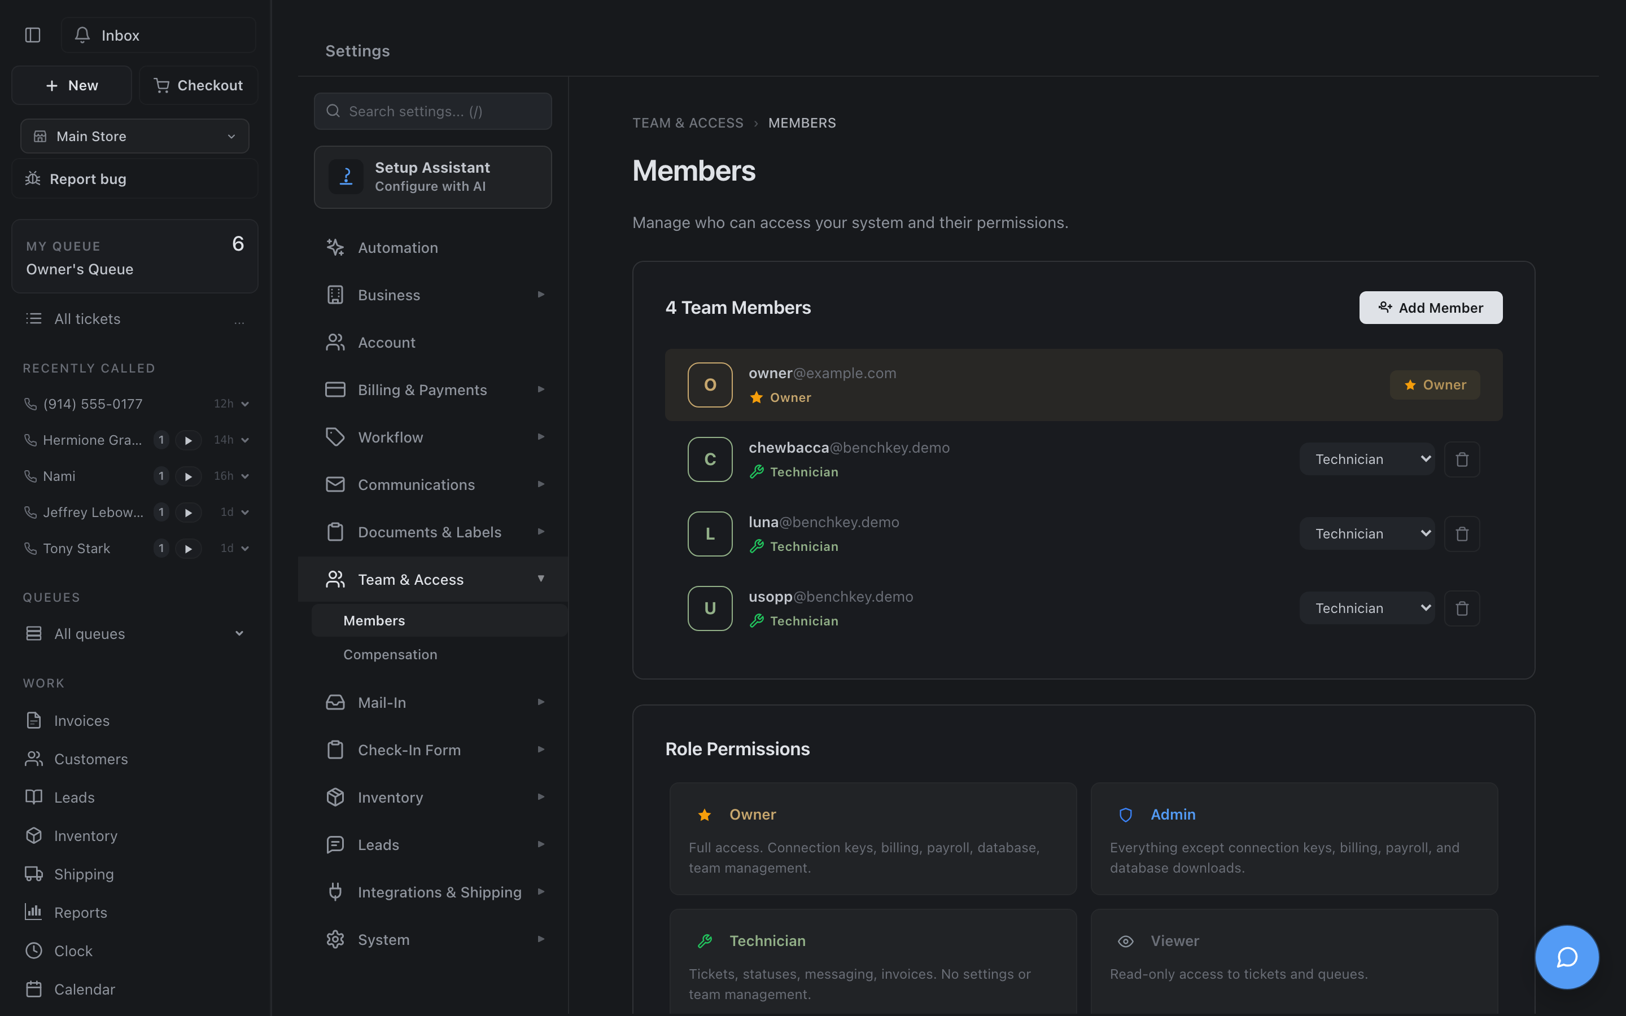Play the Nami call recording
This screenshot has width=1626, height=1016.
pyautogui.click(x=188, y=476)
